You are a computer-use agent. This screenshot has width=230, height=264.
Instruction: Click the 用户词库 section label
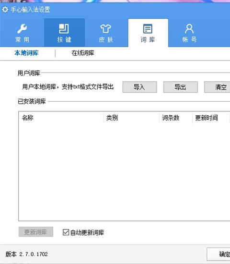(x=29, y=73)
